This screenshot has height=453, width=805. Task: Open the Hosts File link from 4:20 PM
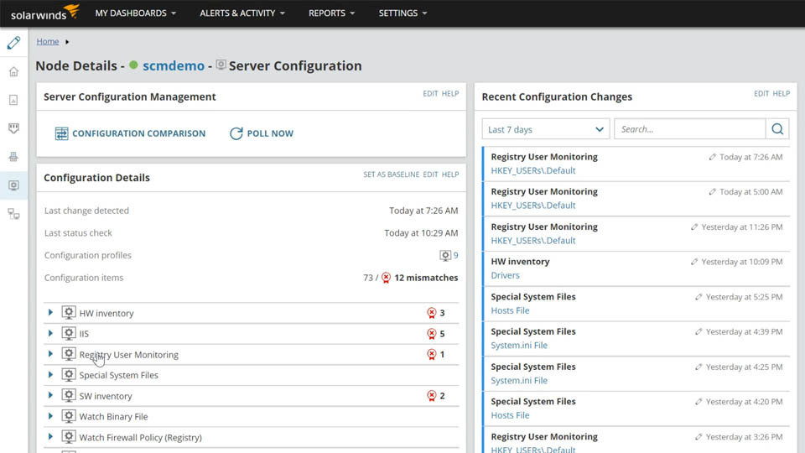(510, 415)
